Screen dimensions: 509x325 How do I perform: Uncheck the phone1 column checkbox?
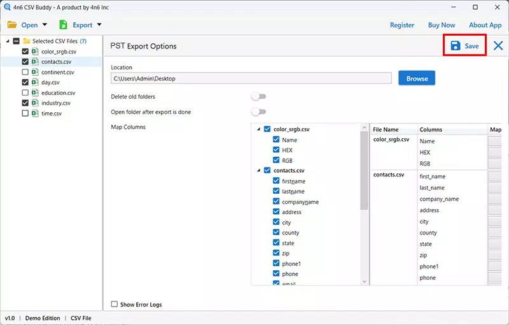point(276,263)
